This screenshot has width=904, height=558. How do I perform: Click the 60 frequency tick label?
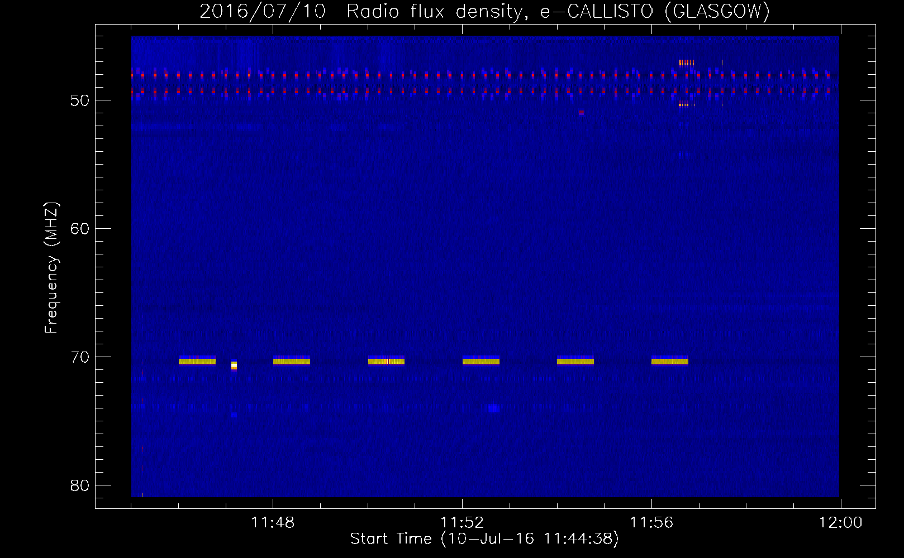pos(79,229)
